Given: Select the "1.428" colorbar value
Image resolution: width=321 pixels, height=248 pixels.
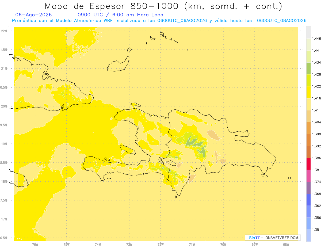Looking at the screenshot, I should point(316,74).
